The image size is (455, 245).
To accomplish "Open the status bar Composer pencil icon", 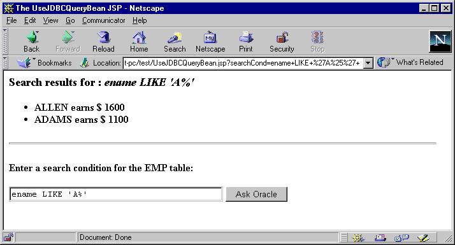I will point(423,238).
